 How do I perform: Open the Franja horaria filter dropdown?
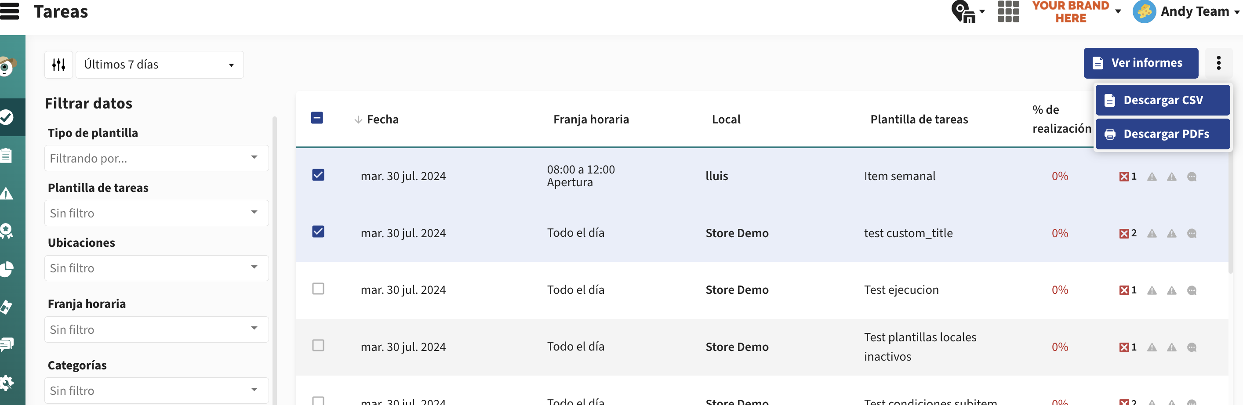coord(156,329)
